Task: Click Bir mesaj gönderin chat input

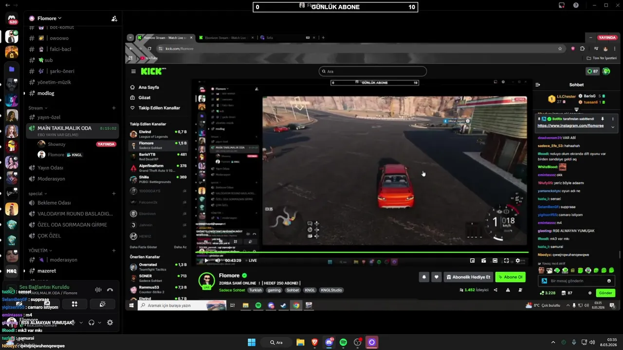Action: pyautogui.click(x=576, y=281)
